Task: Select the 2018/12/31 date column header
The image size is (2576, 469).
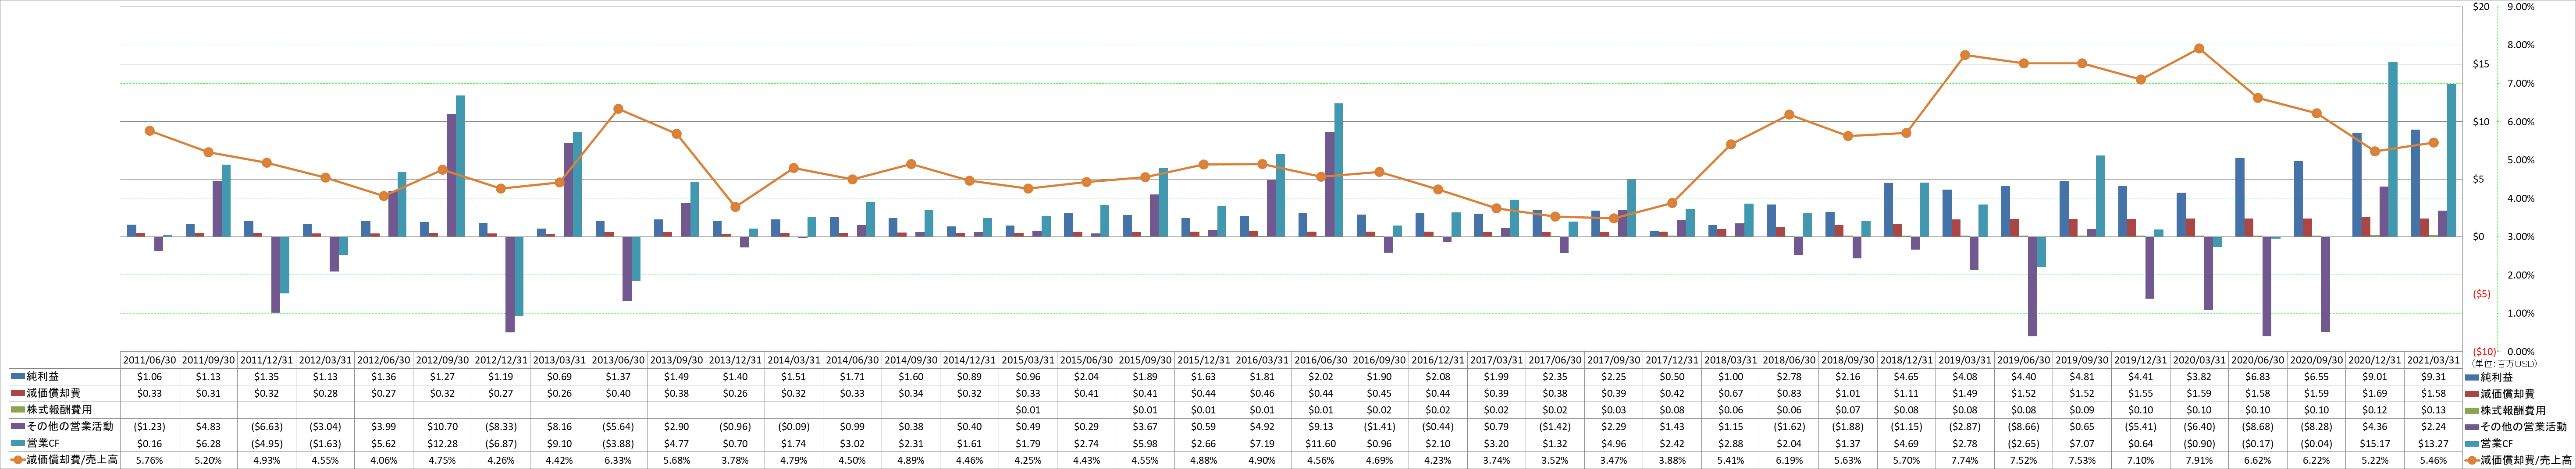Action: click(1906, 360)
